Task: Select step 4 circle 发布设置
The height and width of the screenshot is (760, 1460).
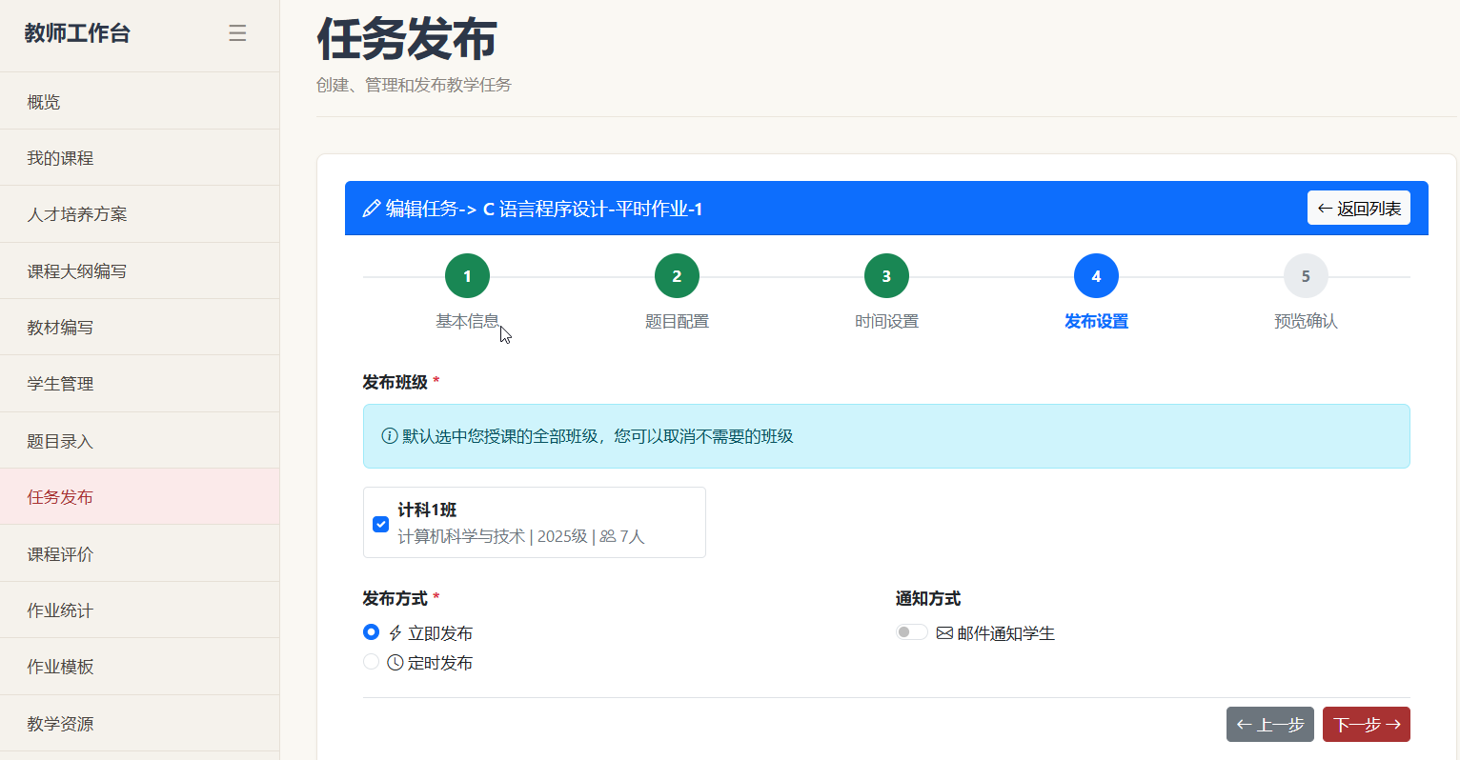Action: point(1096,276)
